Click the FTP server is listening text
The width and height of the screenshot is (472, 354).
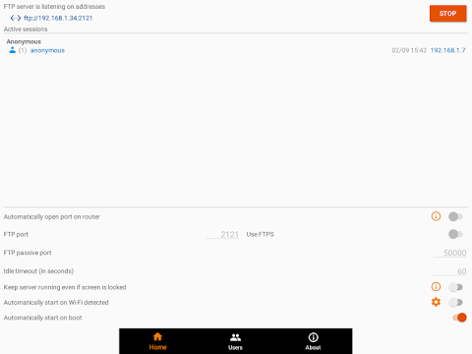click(54, 7)
